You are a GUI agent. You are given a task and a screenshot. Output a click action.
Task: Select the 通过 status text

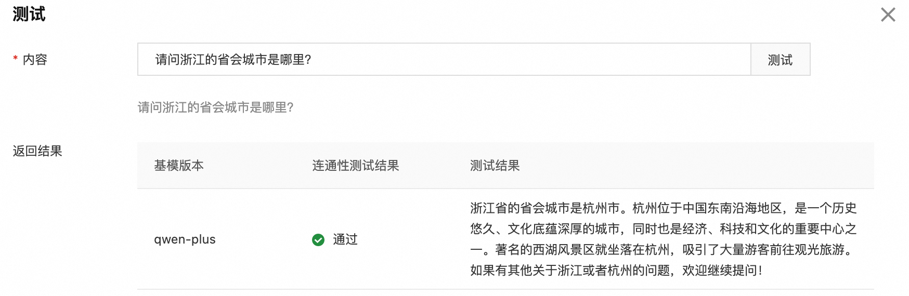[x=345, y=239]
